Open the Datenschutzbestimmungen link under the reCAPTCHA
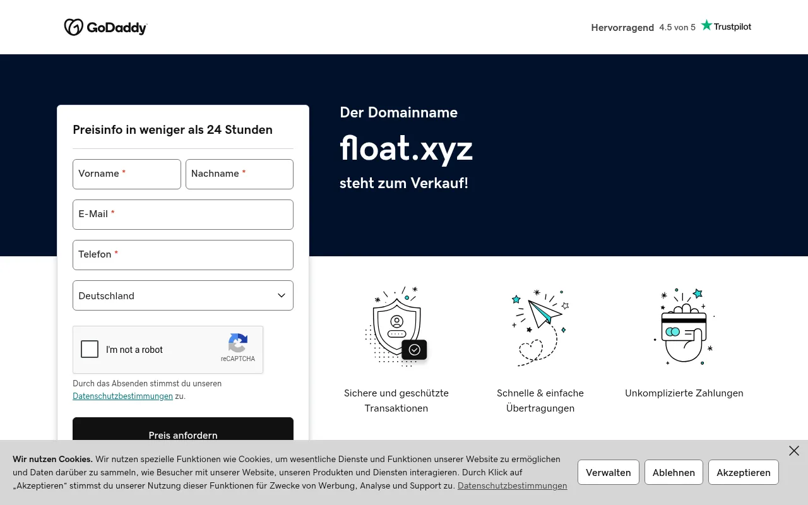This screenshot has width=808, height=505. (122, 396)
